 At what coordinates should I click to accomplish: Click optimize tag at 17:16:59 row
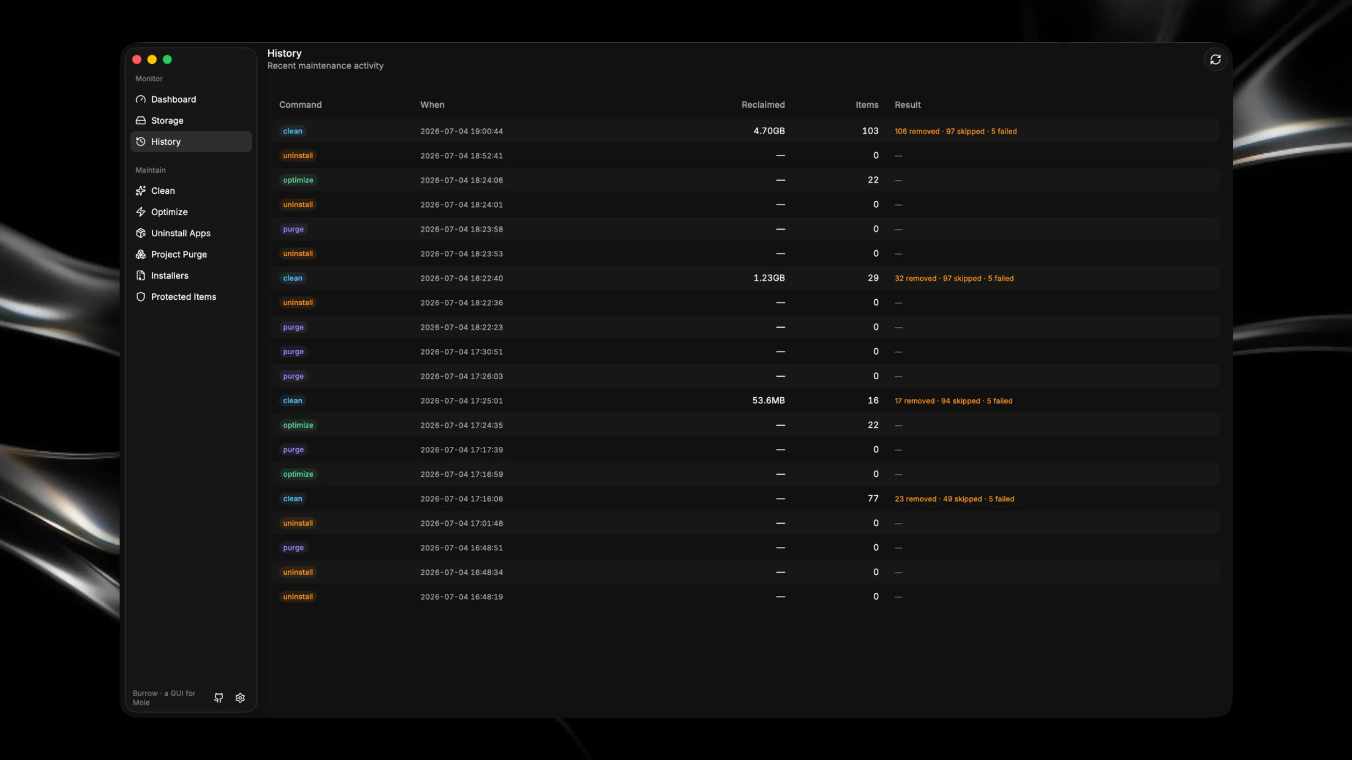(297, 474)
